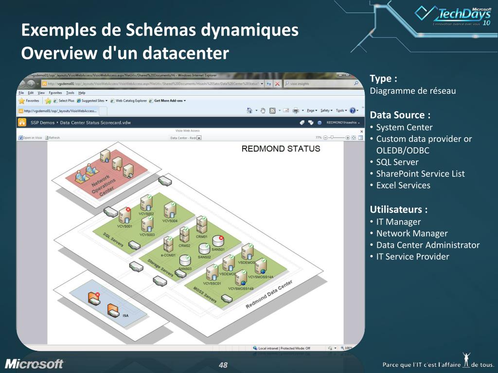This screenshot has height=373, width=498.
Task: Open the Data Center page selector dropdown
Action: 199,138
